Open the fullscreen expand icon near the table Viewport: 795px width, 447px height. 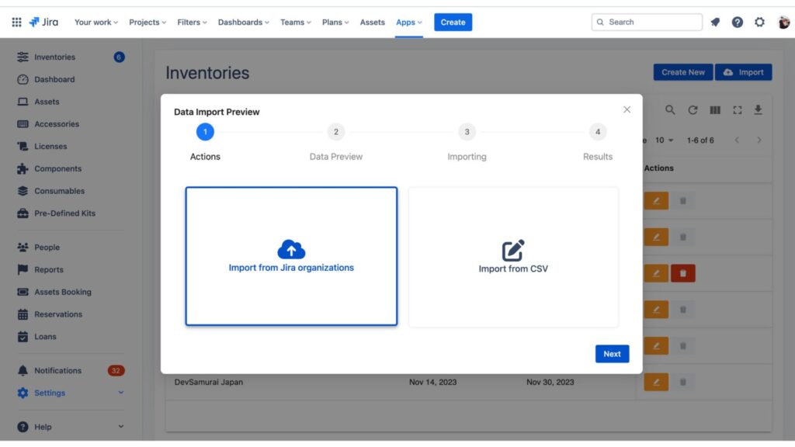click(736, 110)
